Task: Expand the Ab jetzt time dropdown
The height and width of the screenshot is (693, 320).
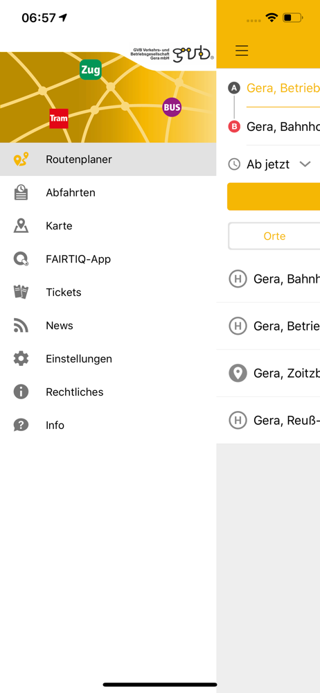Action: (x=269, y=164)
